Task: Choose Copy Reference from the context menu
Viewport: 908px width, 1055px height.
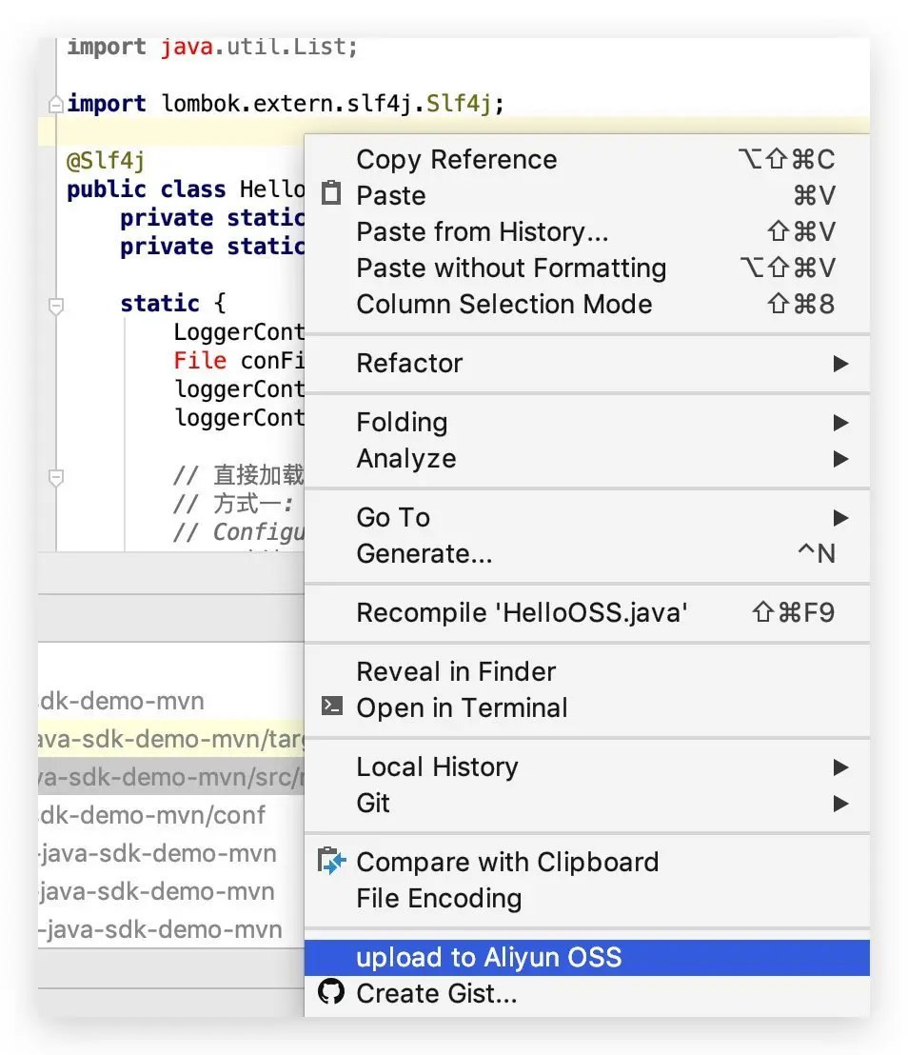Action: 457,159
